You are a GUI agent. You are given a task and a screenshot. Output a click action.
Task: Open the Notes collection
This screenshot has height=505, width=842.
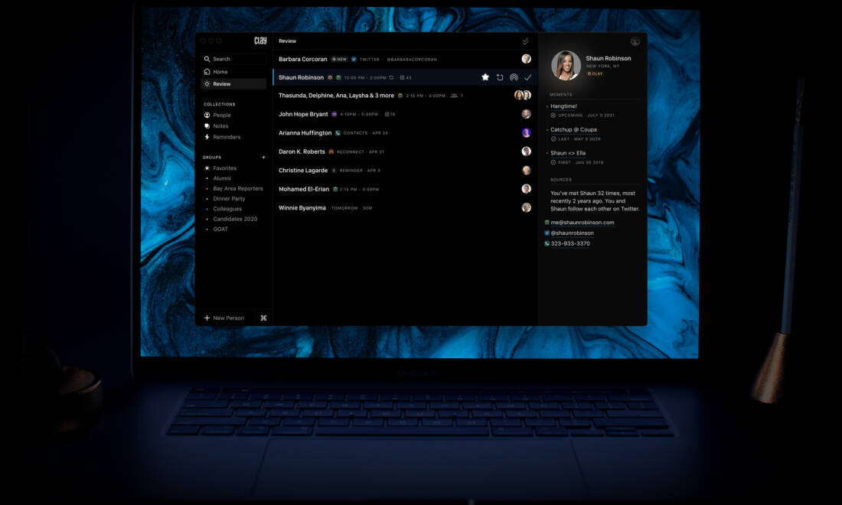pos(220,126)
